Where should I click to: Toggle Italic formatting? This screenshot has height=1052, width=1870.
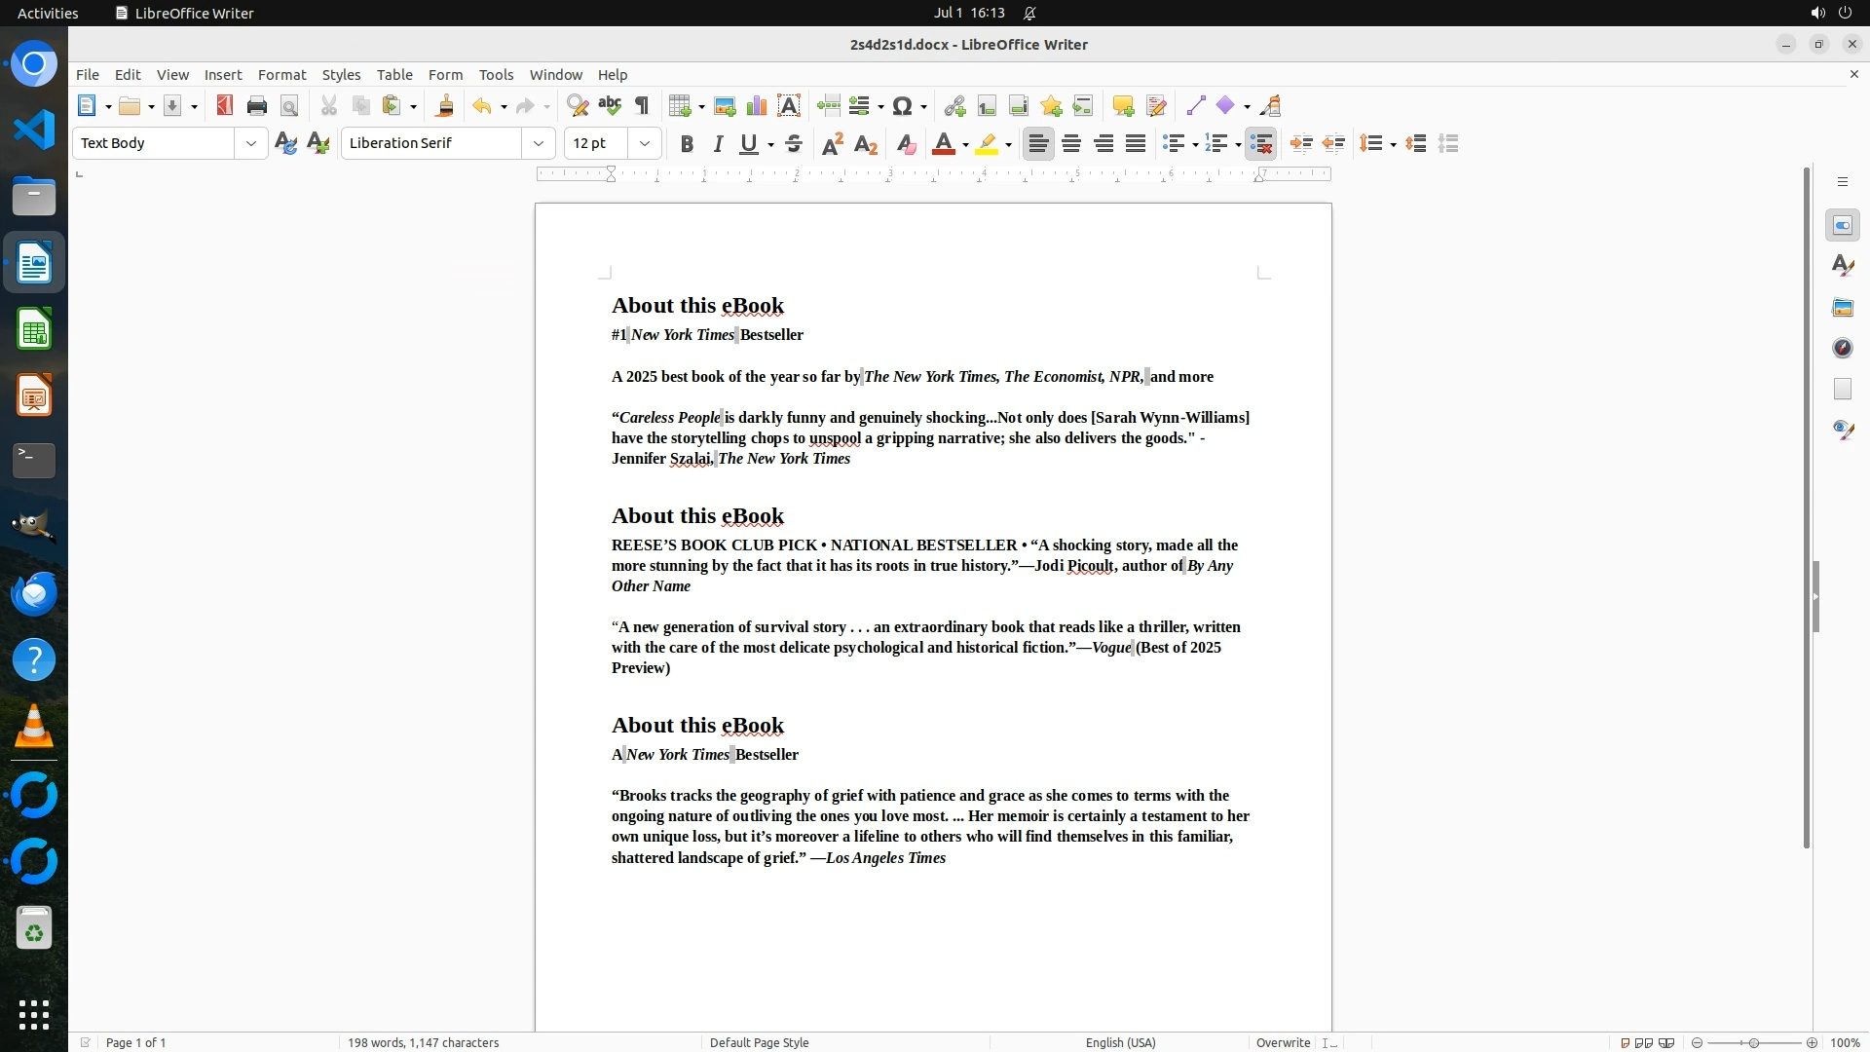[718, 144]
